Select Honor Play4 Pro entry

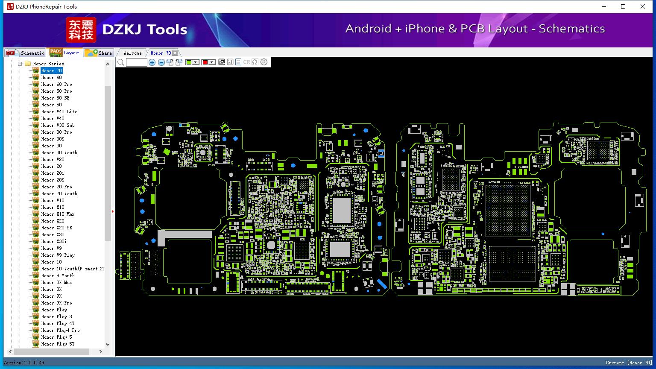[60, 330]
